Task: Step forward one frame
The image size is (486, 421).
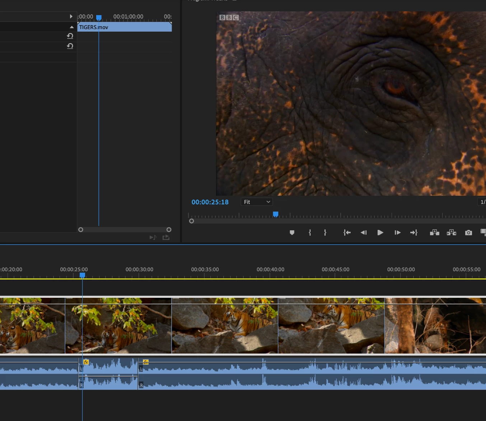Action: click(397, 233)
